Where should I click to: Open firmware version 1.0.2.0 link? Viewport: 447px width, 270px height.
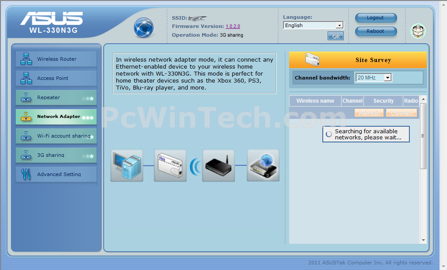pyautogui.click(x=233, y=26)
